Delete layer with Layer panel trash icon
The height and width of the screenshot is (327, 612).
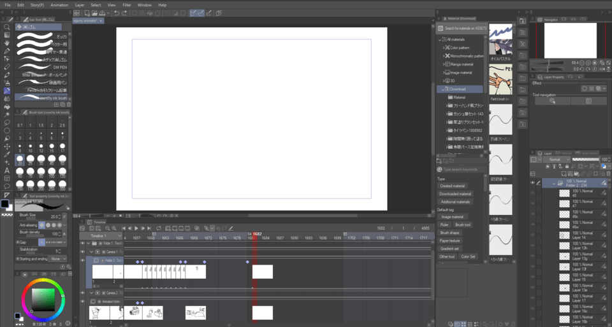click(x=608, y=174)
